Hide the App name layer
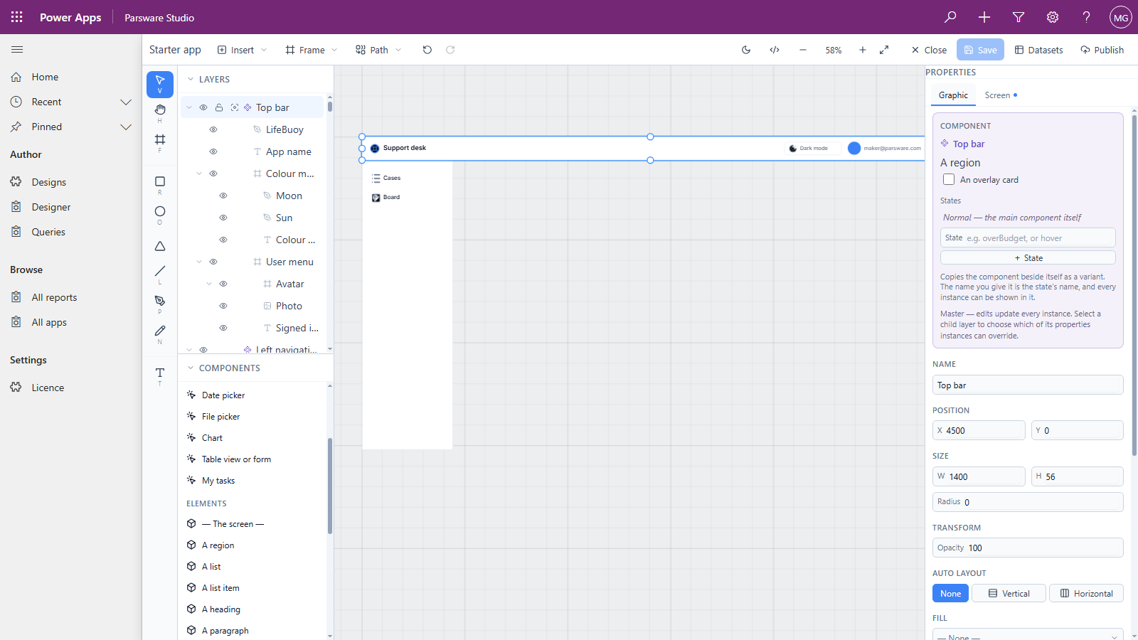 213,151
